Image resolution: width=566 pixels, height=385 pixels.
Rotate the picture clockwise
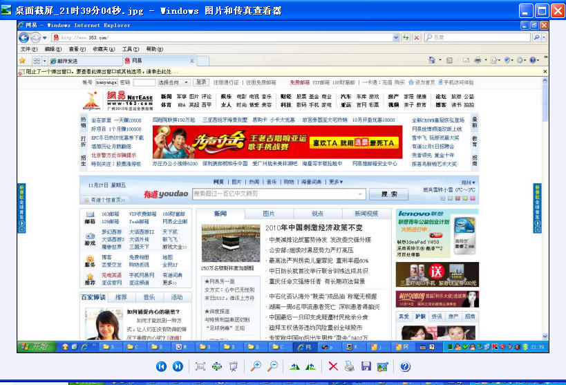pos(294,366)
